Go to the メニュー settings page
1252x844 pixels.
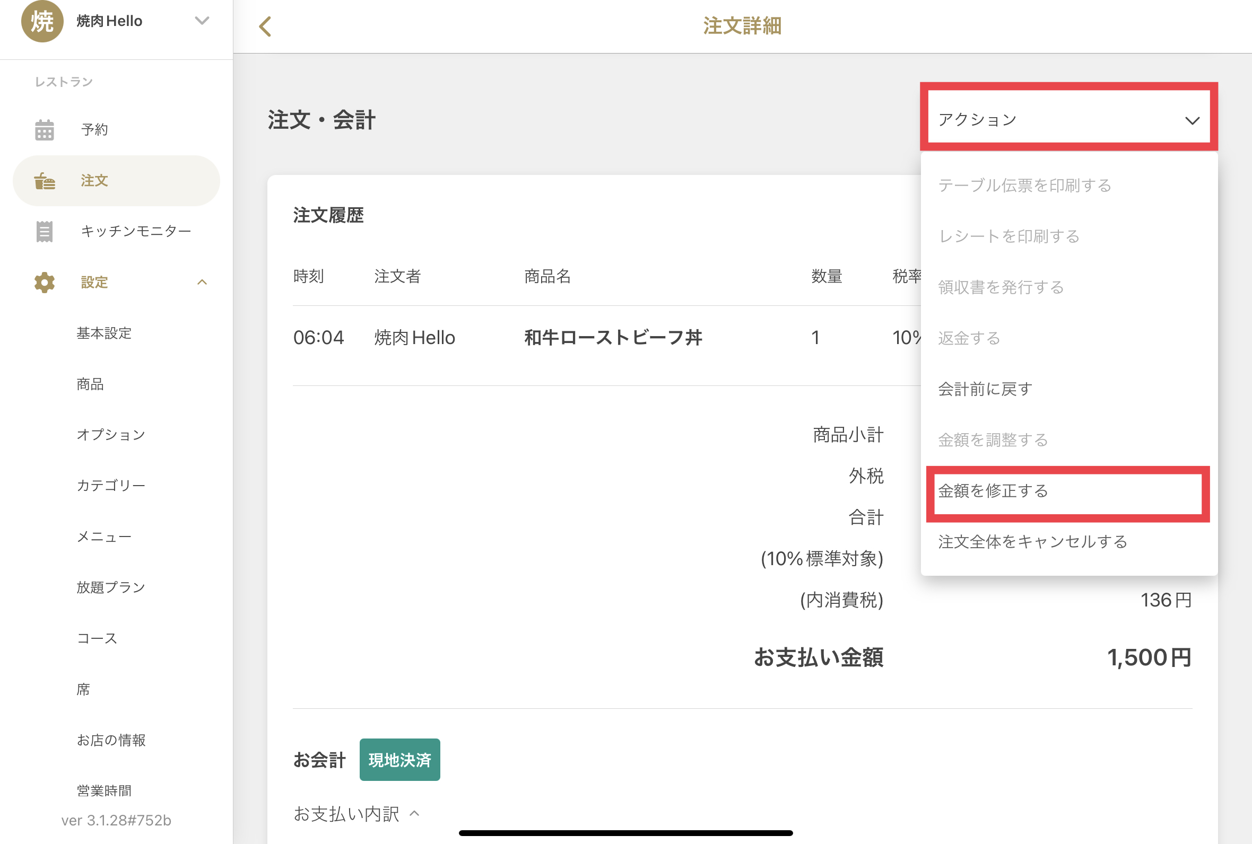tap(104, 537)
